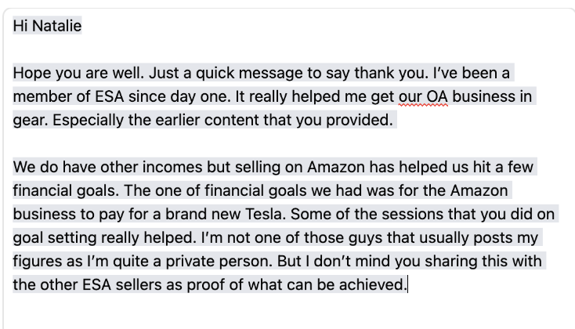Click empty area below the message text
The image size is (575, 329).
click(x=286, y=312)
